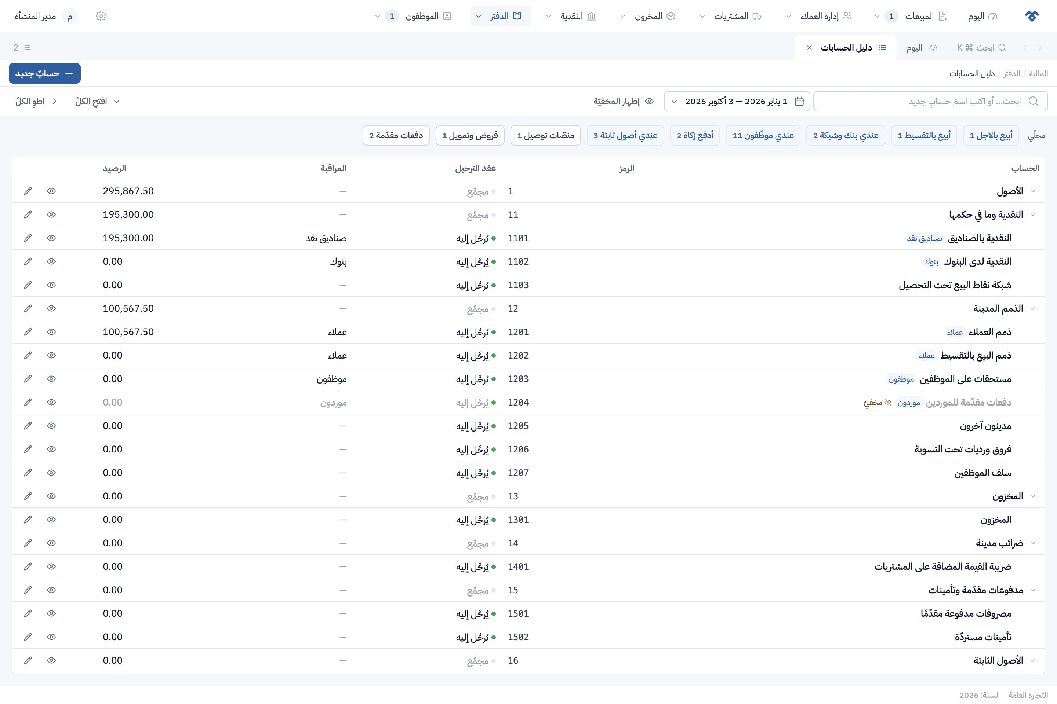Click حسابٌ جديد new account button
The image size is (1057, 704).
(44, 73)
